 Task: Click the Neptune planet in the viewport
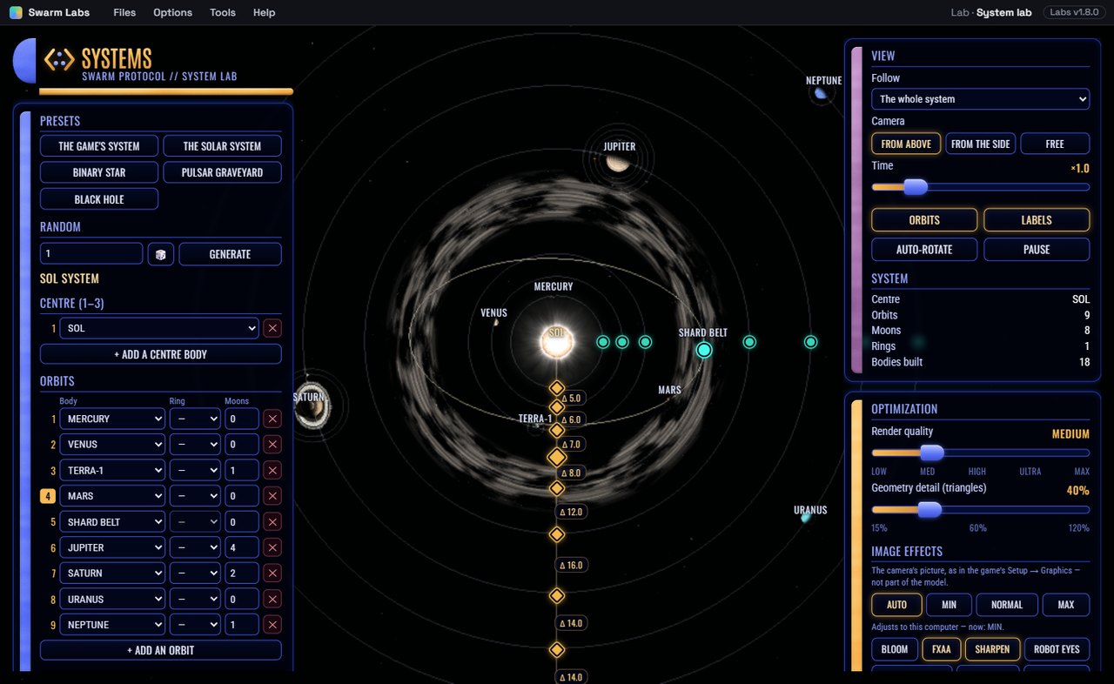[820, 93]
